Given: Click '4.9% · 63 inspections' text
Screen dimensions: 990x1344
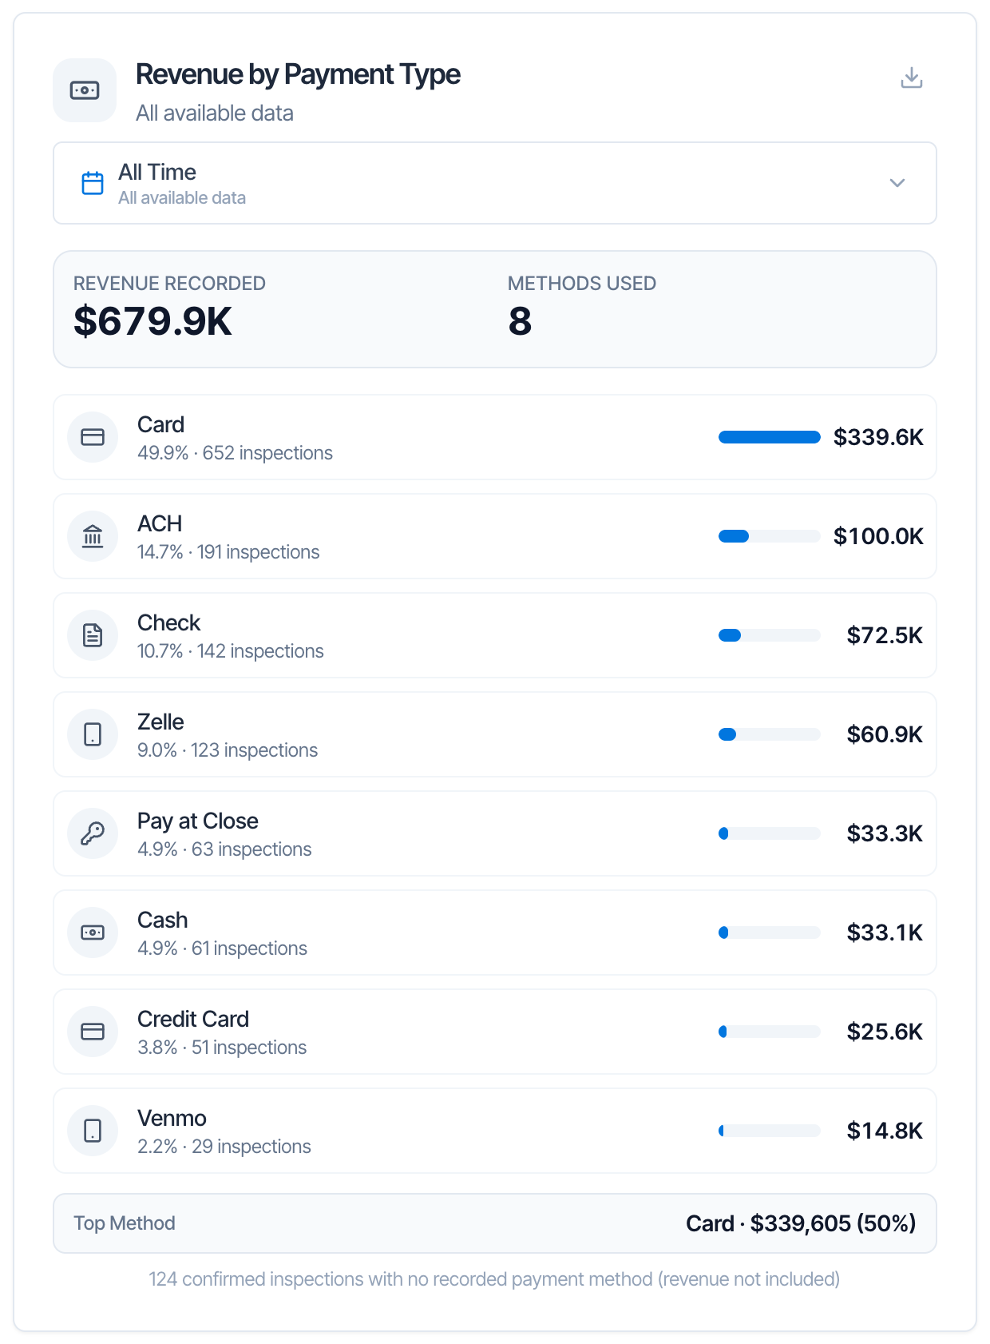Looking at the screenshot, I should [224, 849].
